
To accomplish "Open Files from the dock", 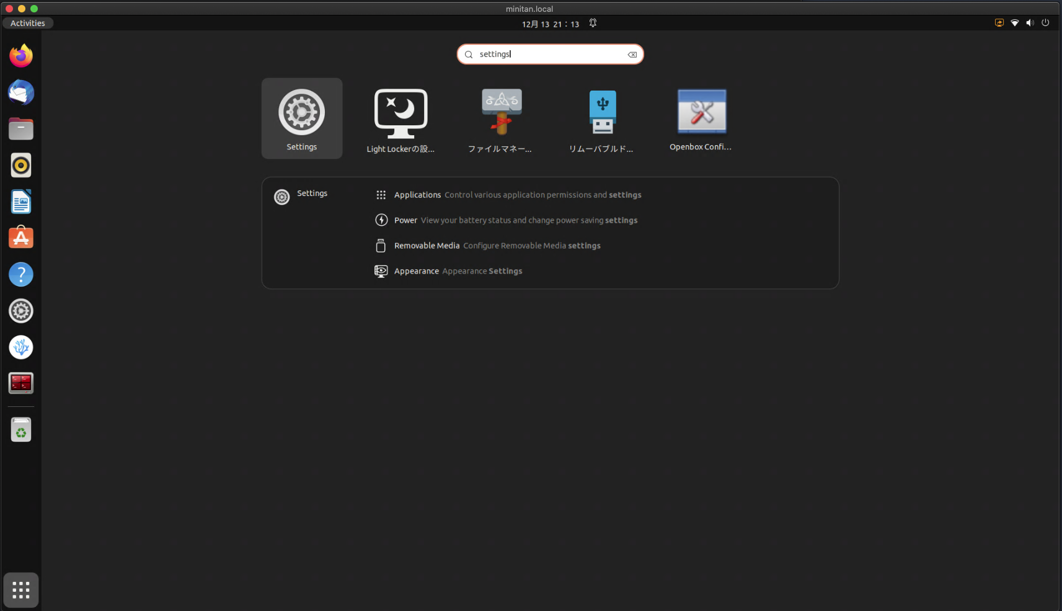I will (21, 129).
